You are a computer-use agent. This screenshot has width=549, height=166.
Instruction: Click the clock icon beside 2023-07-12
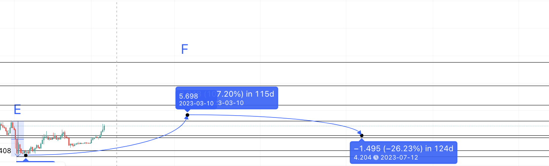(376, 157)
